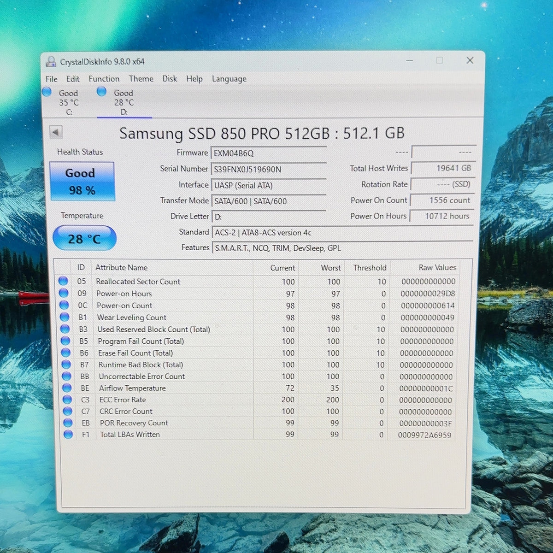
Task: Click Total Host Writes value 19641 GB
Action: tap(442, 168)
